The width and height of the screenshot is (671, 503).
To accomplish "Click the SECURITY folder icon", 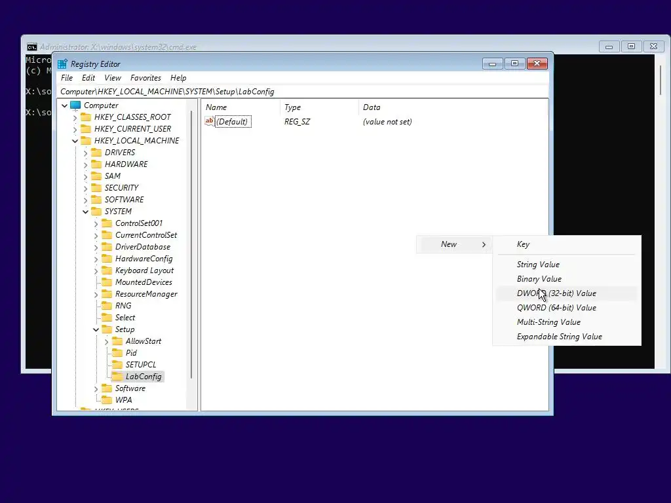I will pyautogui.click(x=97, y=188).
